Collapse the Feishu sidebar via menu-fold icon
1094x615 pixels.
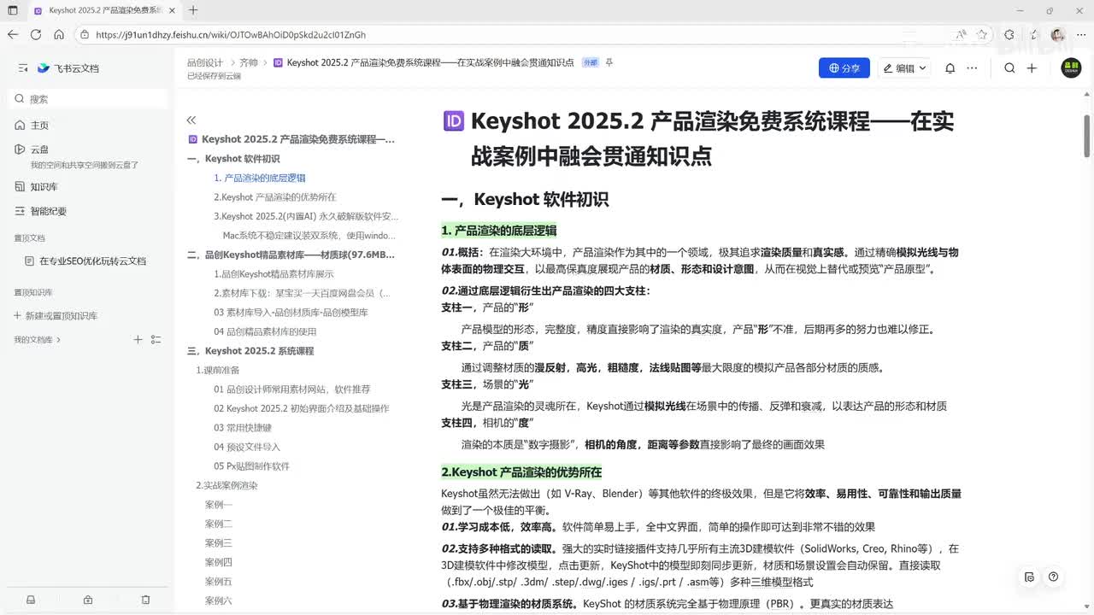21,67
